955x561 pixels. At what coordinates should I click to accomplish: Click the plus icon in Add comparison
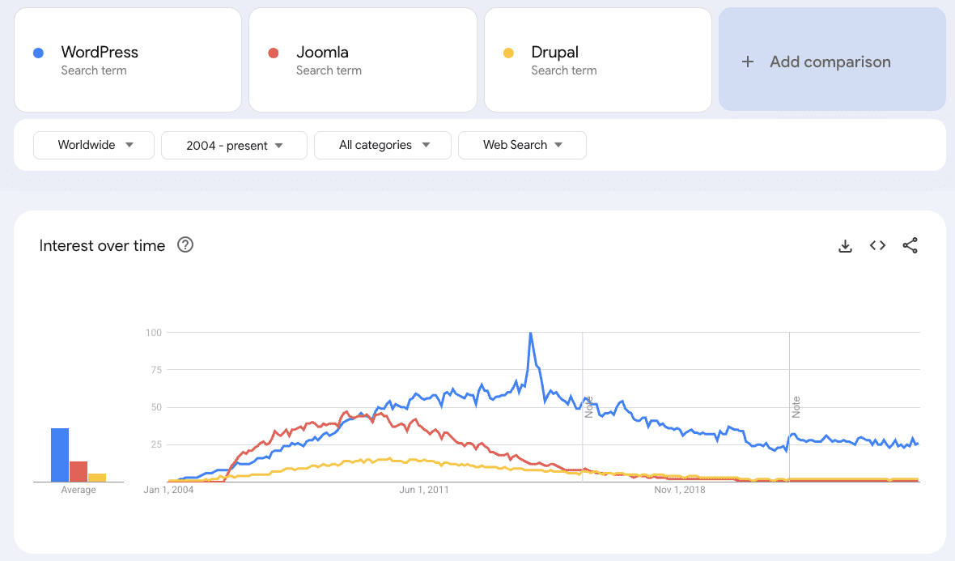coord(748,62)
